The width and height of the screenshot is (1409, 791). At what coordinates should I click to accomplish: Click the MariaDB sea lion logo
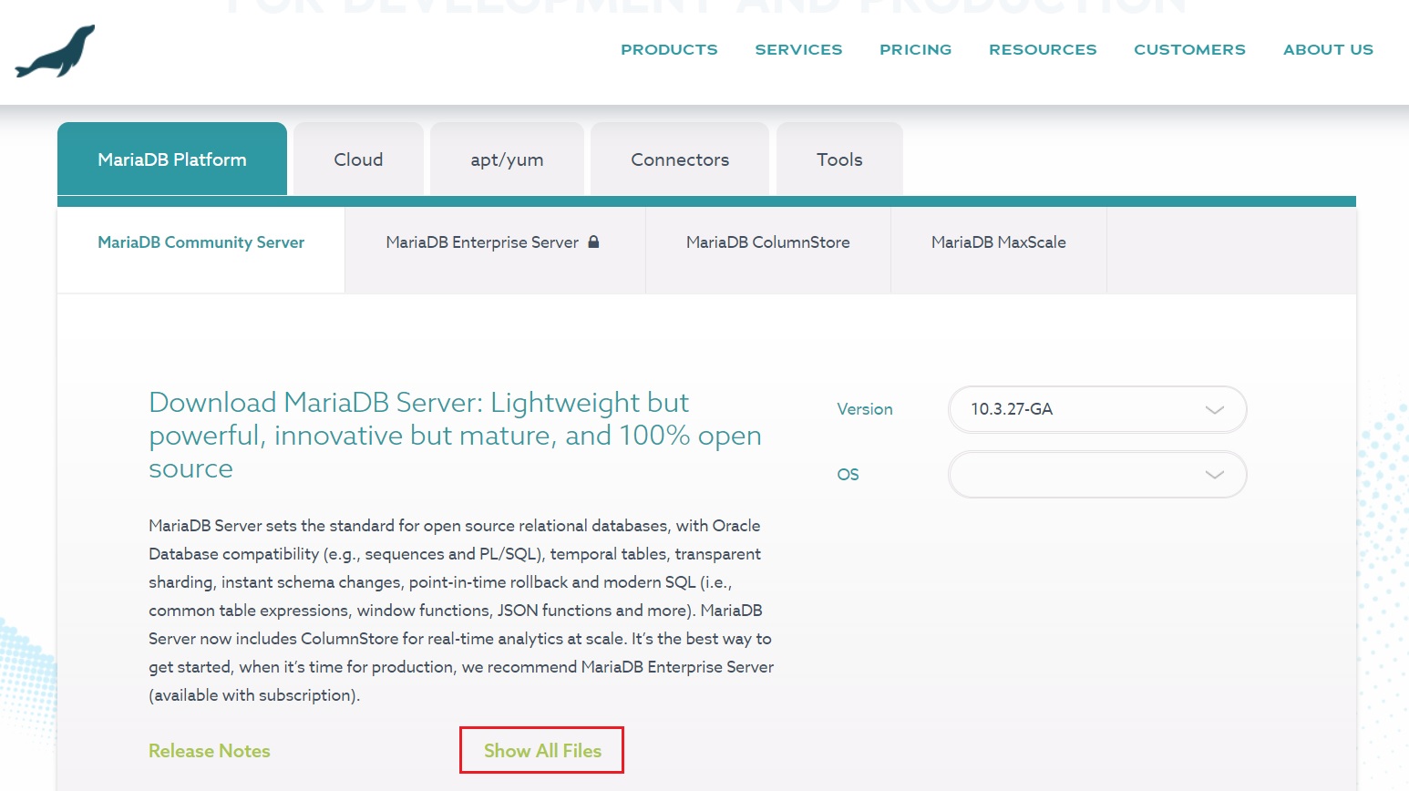tap(55, 51)
